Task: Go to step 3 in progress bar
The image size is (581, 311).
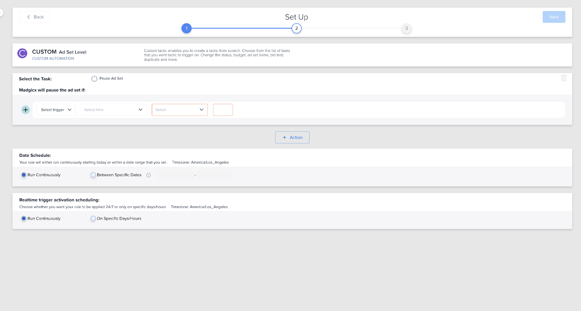Action: (406, 28)
